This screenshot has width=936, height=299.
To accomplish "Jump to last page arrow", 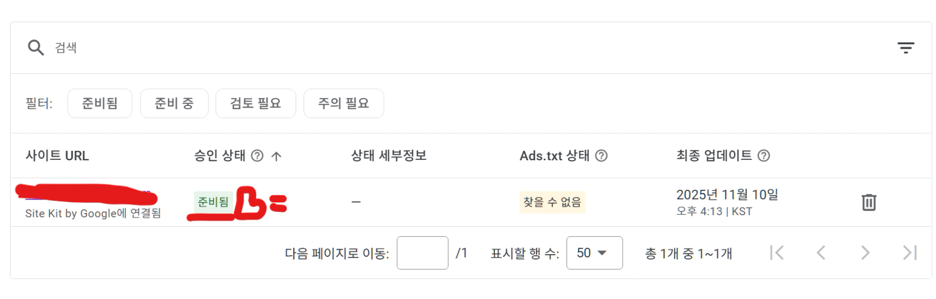I will tap(909, 253).
